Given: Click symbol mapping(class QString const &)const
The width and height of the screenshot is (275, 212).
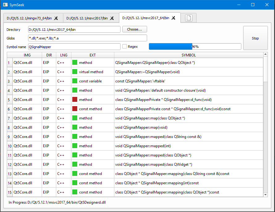Looking at the screenshot, I should [x=172, y=174].
